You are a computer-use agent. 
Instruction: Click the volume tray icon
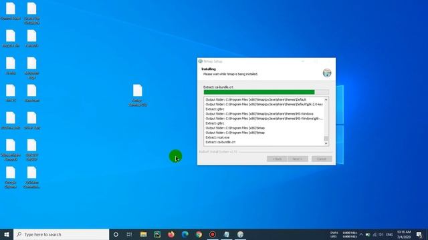tap(381, 235)
